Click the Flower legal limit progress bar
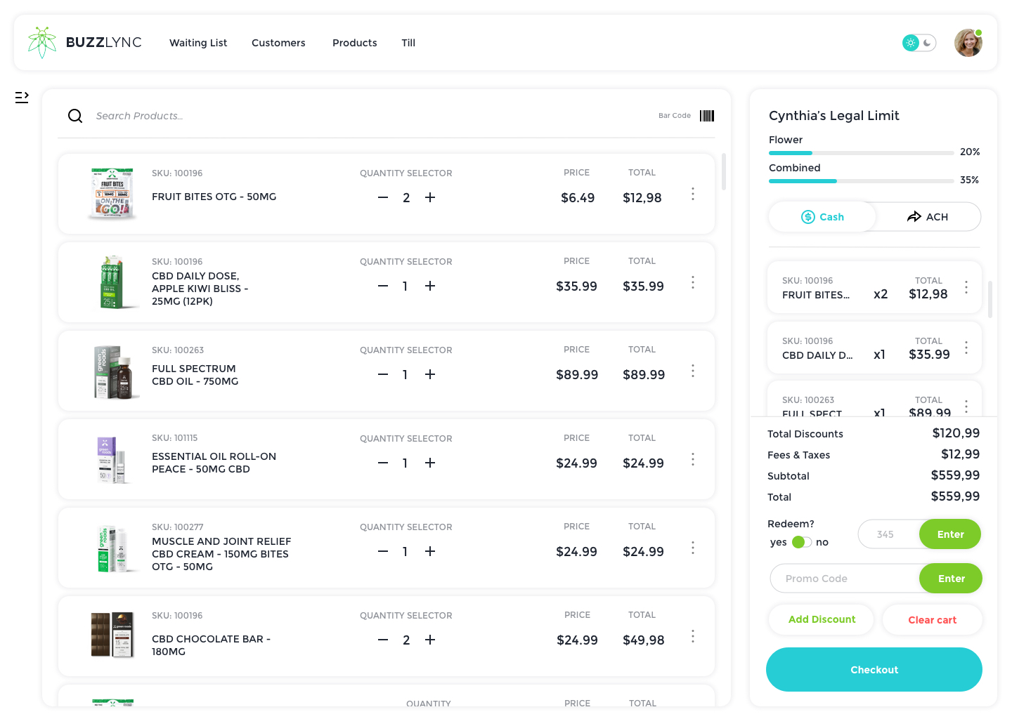This screenshot has width=1012, height=719. click(861, 152)
